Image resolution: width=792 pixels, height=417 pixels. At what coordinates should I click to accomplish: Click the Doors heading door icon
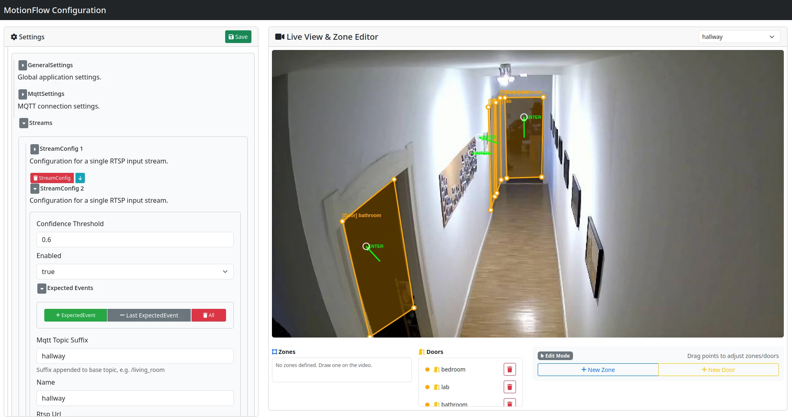click(422, 352)
